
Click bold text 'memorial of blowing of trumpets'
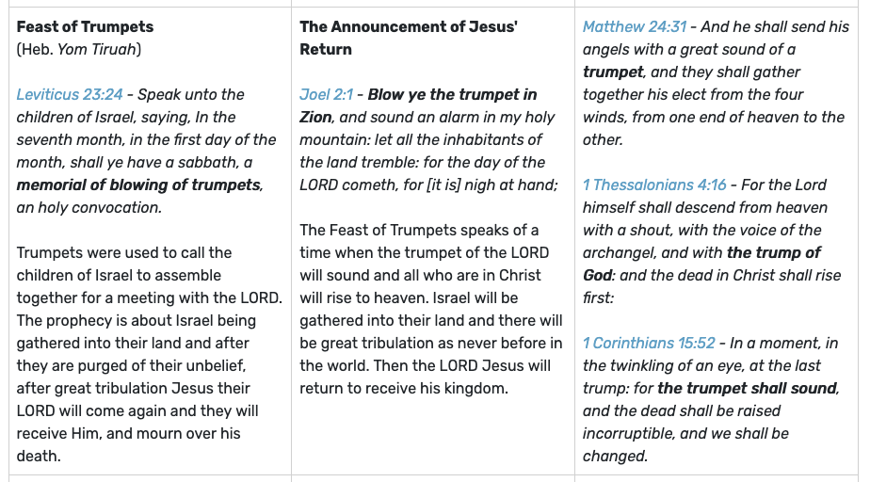click(x=138, y=185)
